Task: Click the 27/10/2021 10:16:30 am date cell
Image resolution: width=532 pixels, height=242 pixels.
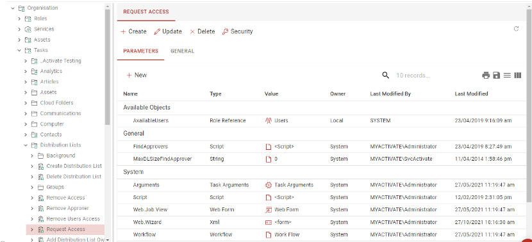Action: [x=485, y=222]
